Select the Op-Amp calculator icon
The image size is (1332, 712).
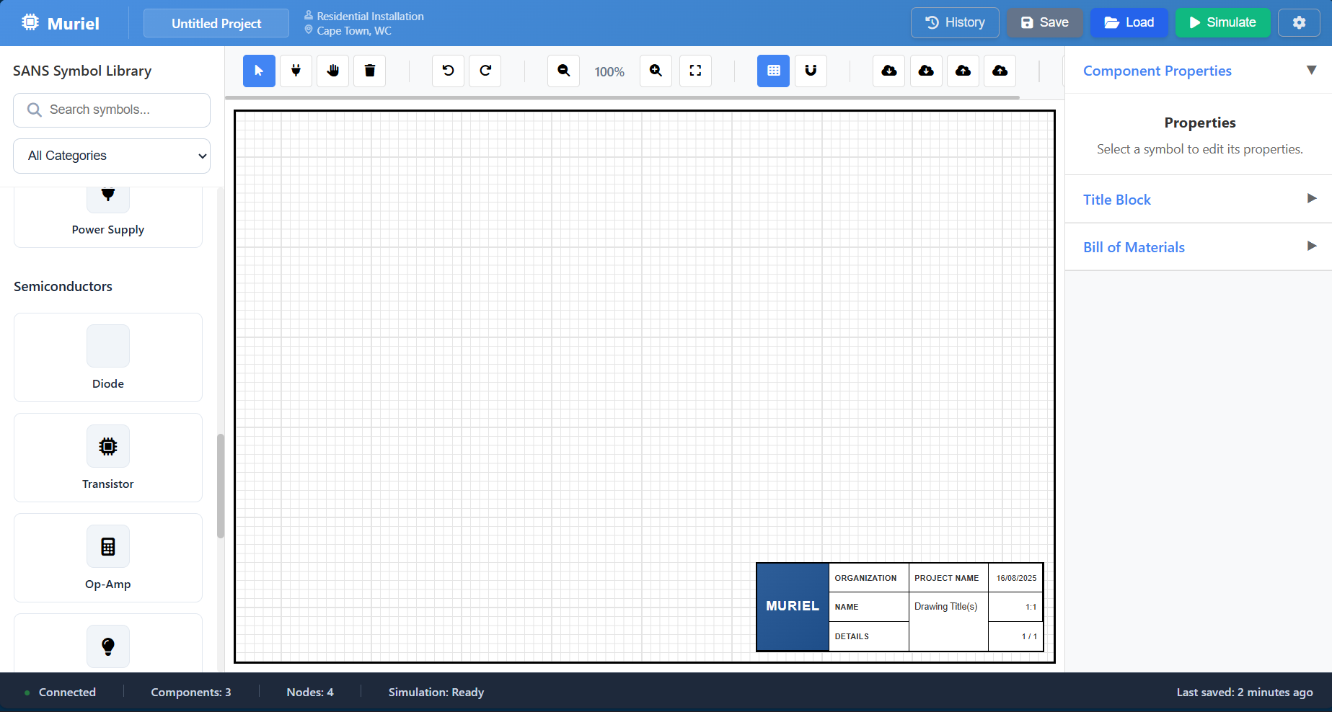(108, 546)
